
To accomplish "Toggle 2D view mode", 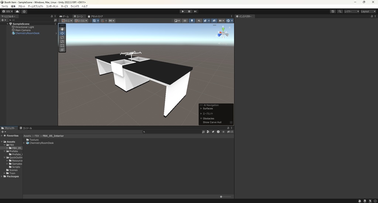I will [x=185, y=21].
